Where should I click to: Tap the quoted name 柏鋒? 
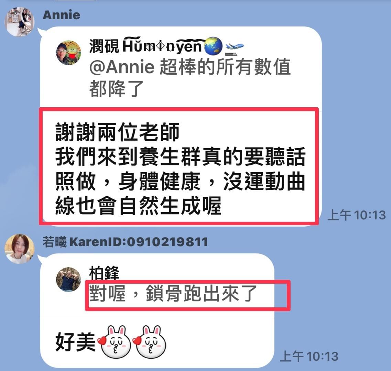104,273
